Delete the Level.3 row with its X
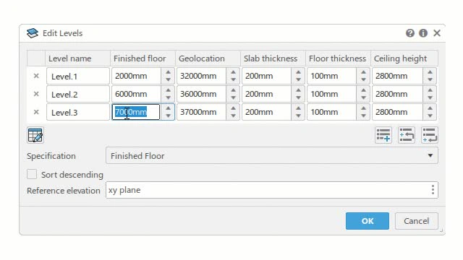Image resolution: width=463 pixels, height=260 pixels. pos(36,112)
